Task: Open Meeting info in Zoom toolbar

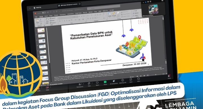Action: click(122, 81)
